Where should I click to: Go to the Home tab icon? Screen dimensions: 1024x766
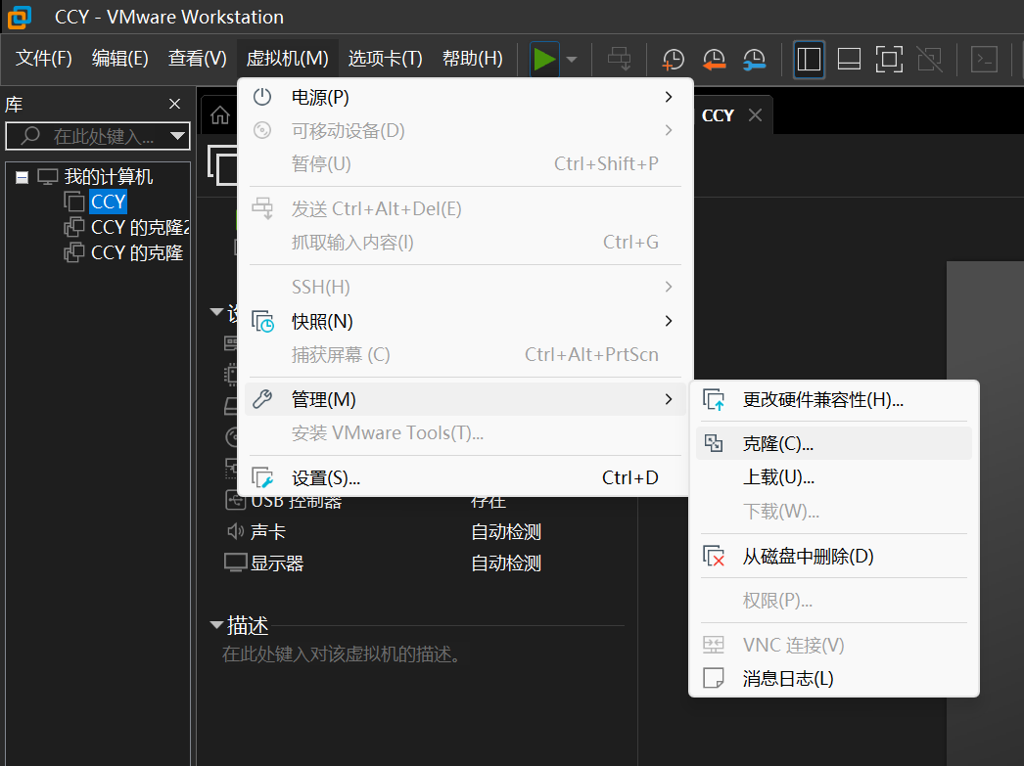pyautogui.click(x=220, y=115)
